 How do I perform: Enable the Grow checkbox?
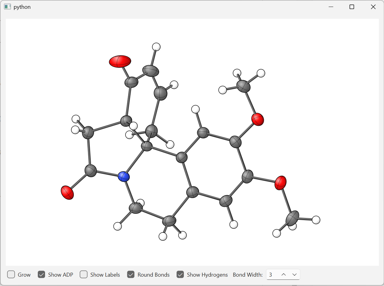11,275
